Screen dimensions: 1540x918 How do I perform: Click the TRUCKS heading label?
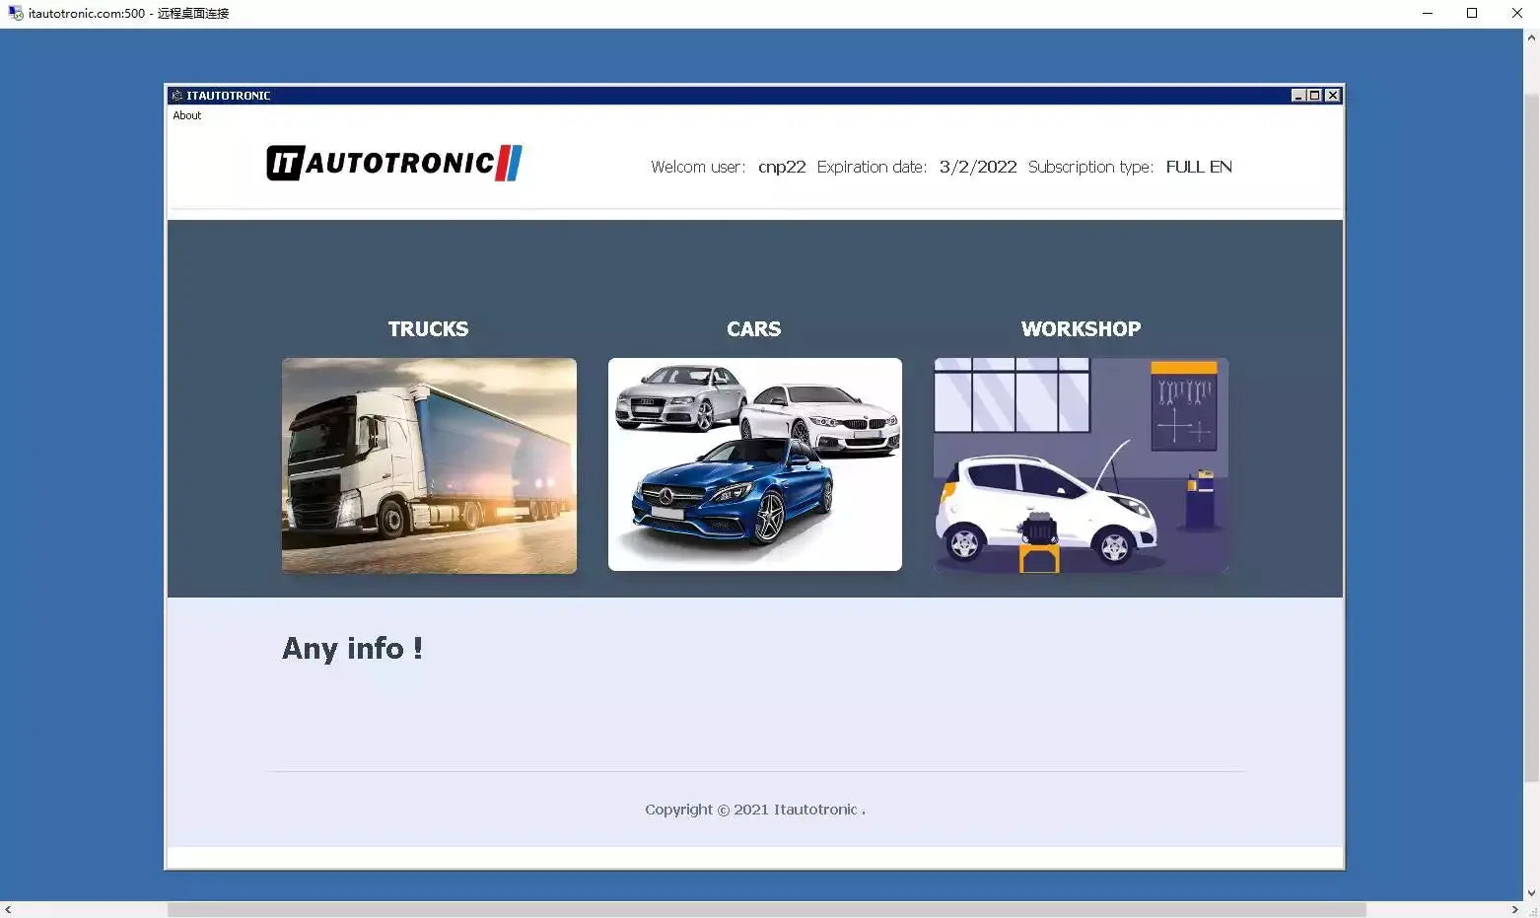coord(428,329)
